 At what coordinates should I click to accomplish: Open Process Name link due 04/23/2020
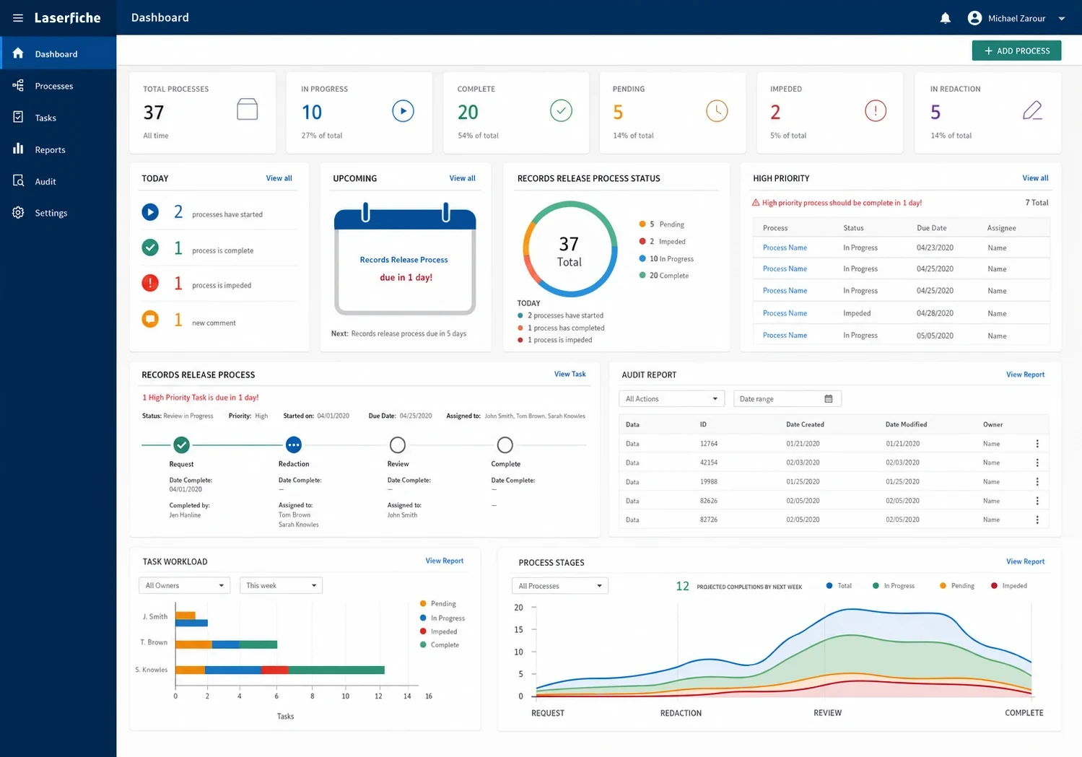pyautogui.click(x=785, y=248)
